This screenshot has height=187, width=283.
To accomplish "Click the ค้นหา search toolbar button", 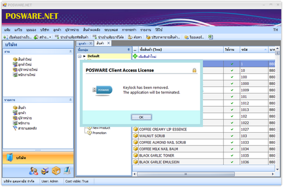I will [134, 37].
